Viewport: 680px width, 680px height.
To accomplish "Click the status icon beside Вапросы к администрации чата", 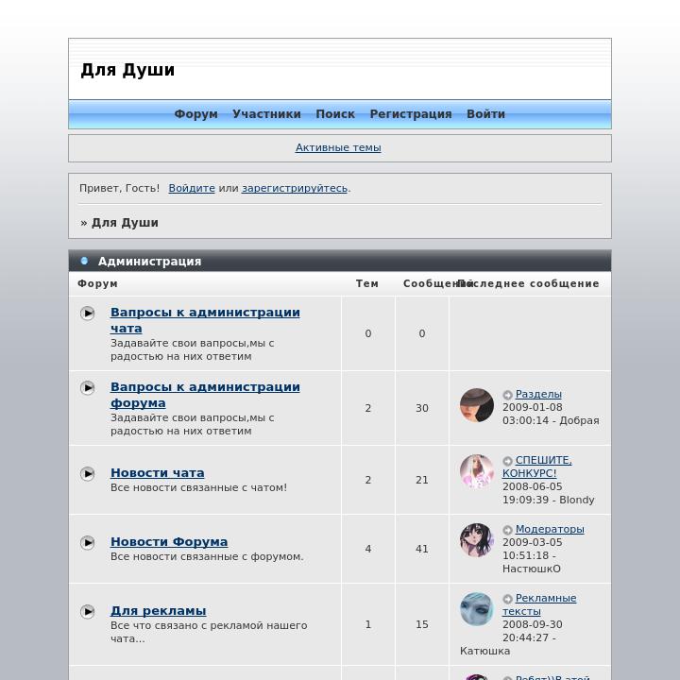I will (x=87, y=313).
